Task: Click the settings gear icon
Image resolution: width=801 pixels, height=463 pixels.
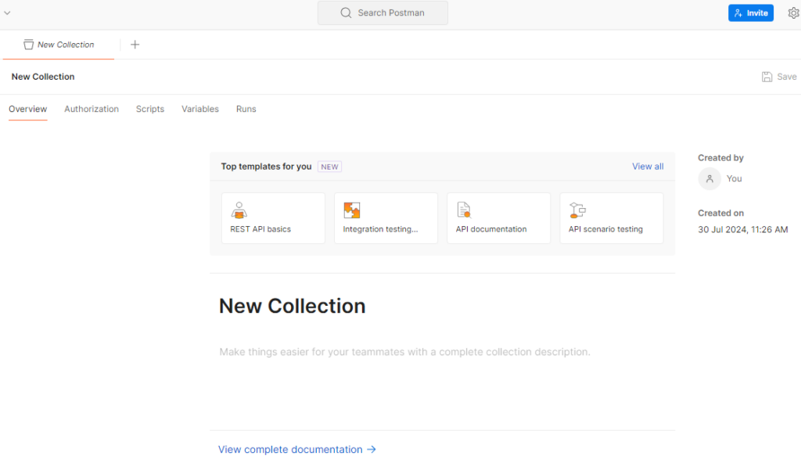Action: (793, 13)
